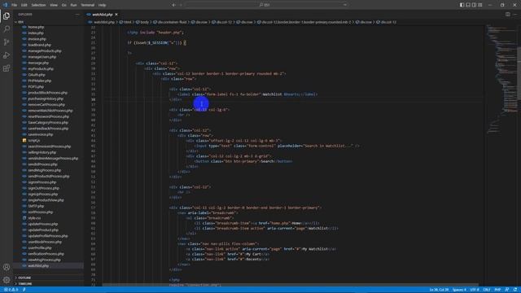Open index.php in Explorer
This screenshot has height=293, width=521.
[x=36, y=33]
